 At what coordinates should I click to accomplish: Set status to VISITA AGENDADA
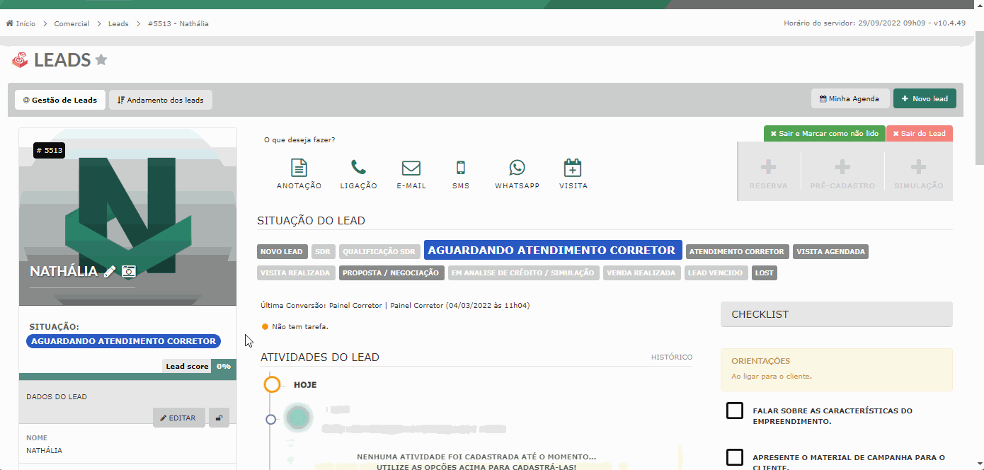point(830,251)
